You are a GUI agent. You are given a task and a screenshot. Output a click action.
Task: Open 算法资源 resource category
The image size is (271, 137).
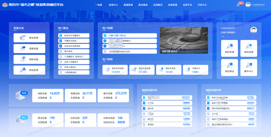click(29, 38)
